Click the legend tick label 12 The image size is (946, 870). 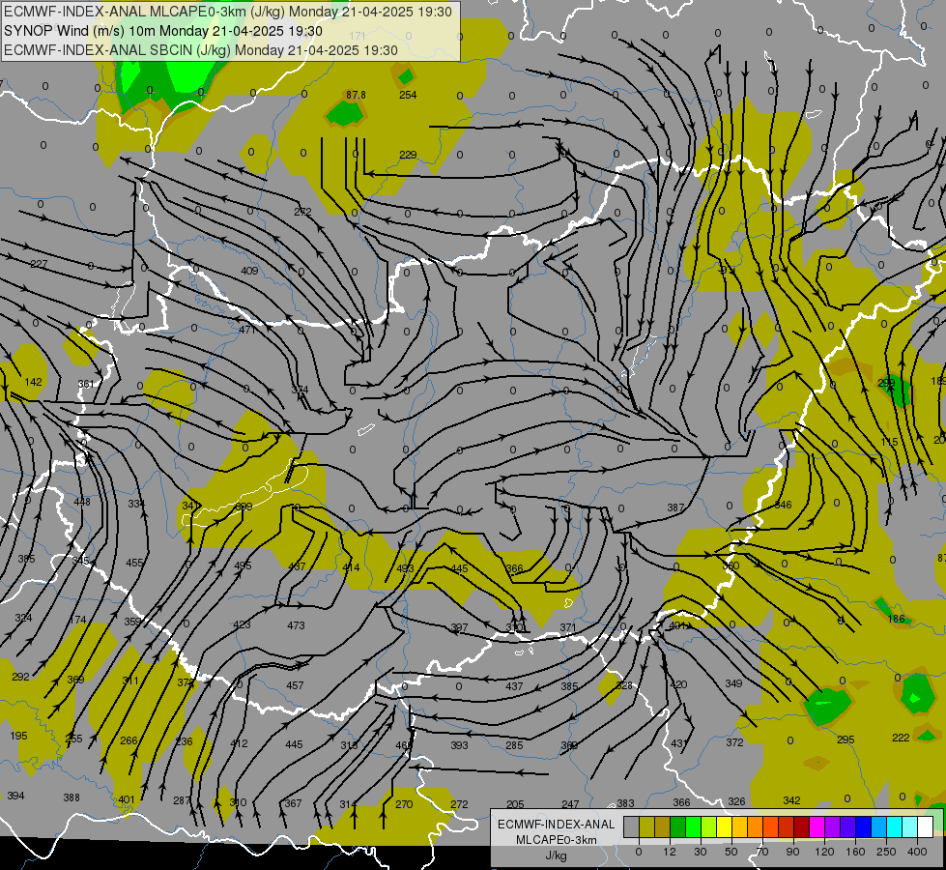coord(669,852)
